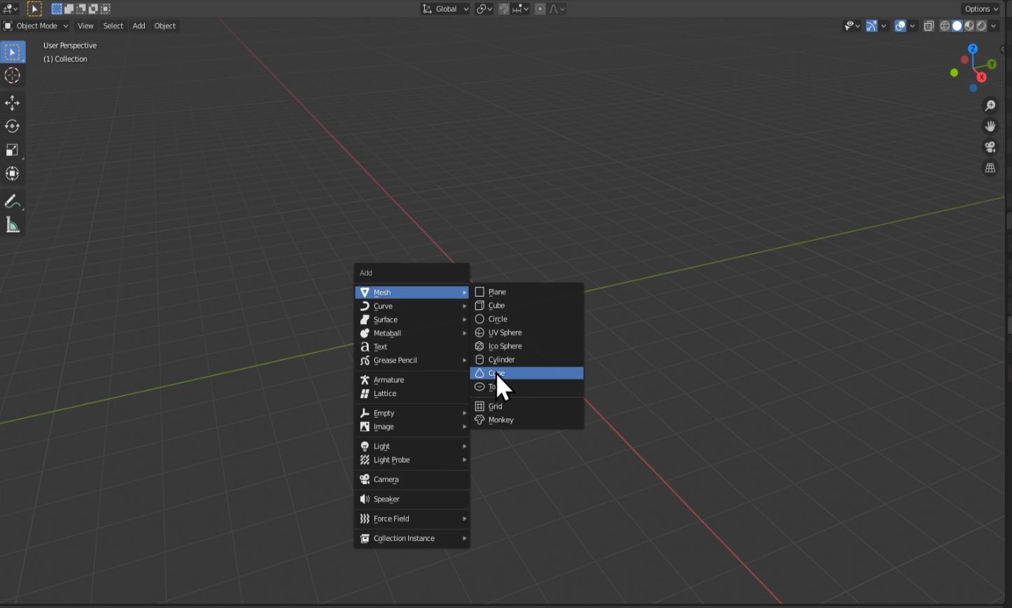Expand the Force Field submenu

pyautogui.click(x=412, y=518)
